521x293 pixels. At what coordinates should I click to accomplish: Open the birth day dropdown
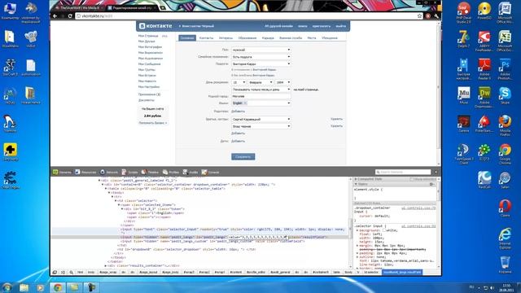pos(239,82)
